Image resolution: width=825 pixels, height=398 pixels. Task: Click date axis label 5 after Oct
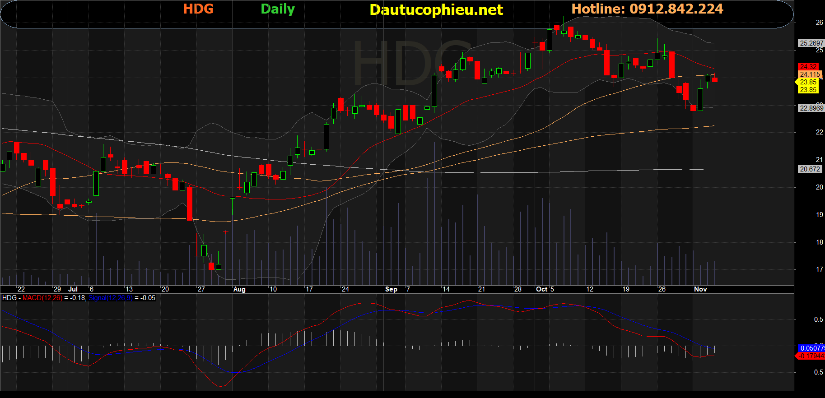552,289
